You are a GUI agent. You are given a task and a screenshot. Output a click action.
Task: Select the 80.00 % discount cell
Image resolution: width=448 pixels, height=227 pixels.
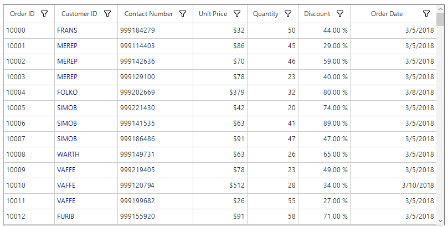coord(325,92)
